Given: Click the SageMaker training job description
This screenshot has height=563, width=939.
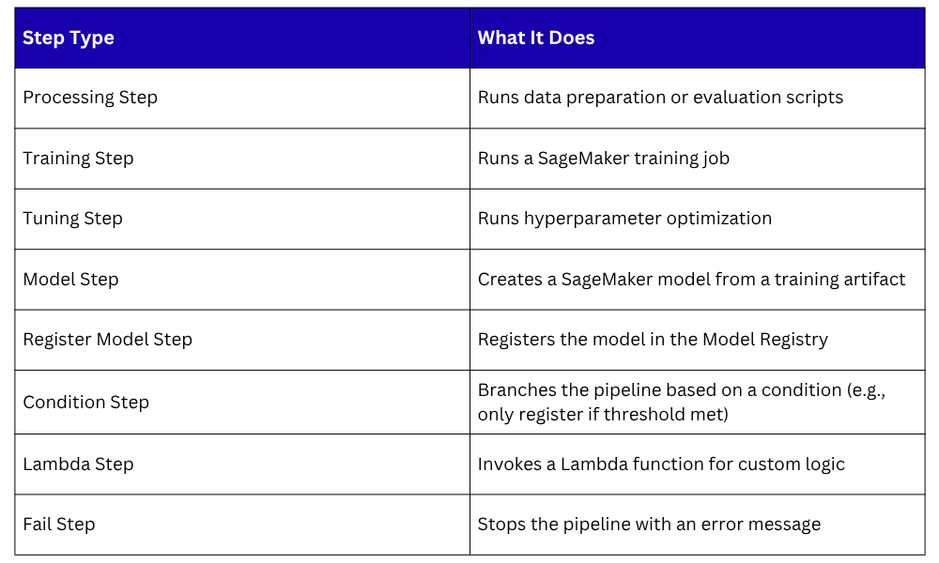Looking at the screenshot, I should point(603,159).
